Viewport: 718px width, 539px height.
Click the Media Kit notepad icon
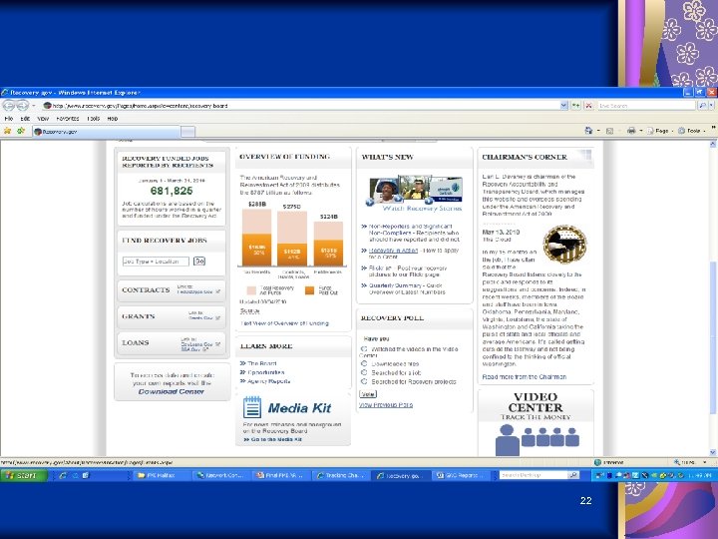coord(252,407)
